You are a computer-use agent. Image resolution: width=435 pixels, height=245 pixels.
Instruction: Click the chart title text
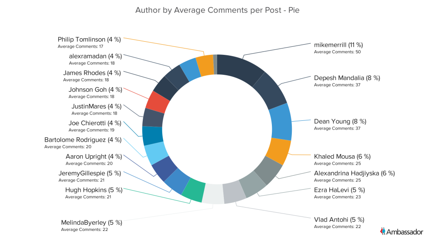(217, 10)
